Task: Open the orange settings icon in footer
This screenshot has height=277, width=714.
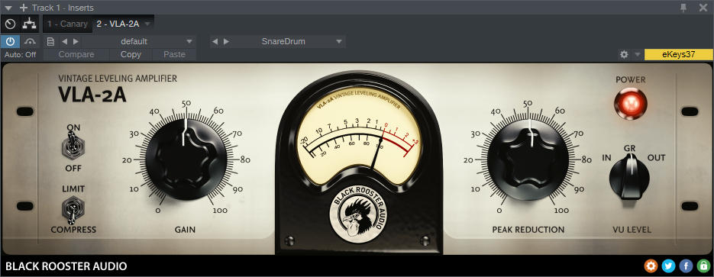Action: click(651, 266)
